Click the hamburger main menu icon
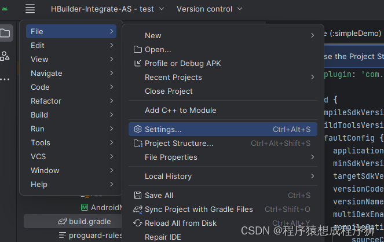The image size is (384, 242). pos(30,9)
